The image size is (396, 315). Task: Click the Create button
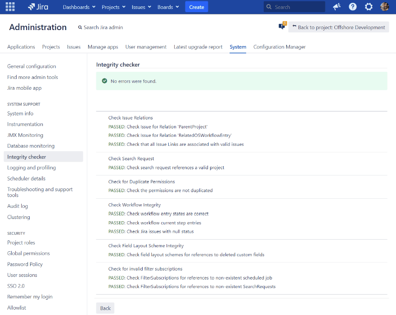point(196,7)
